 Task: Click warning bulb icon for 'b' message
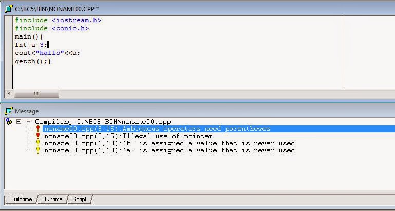tap(38, 143)
